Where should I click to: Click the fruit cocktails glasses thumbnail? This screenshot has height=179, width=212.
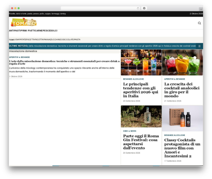[x=182, y=62]
